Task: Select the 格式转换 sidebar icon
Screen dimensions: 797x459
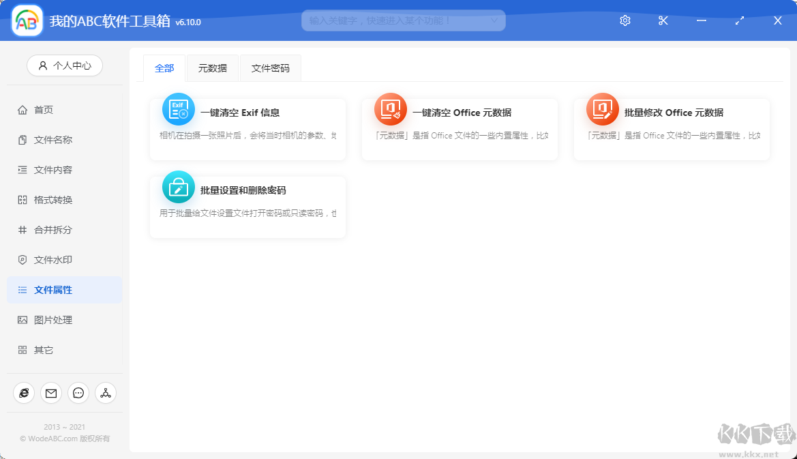Action: pyautogui.click(x=22, y=199)
